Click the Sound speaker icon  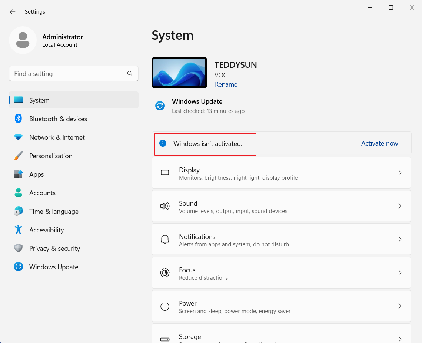click(165, 206)
